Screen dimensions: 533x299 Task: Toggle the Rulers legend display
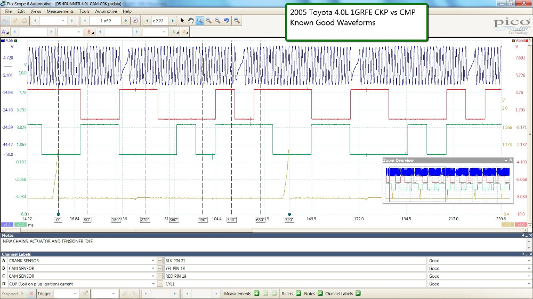tap(298, 293)
